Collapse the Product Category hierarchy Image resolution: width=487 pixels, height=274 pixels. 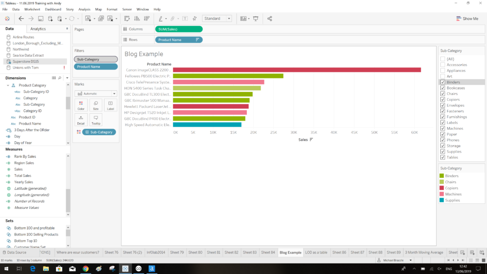pyautogui.click(x=8, y=85)
